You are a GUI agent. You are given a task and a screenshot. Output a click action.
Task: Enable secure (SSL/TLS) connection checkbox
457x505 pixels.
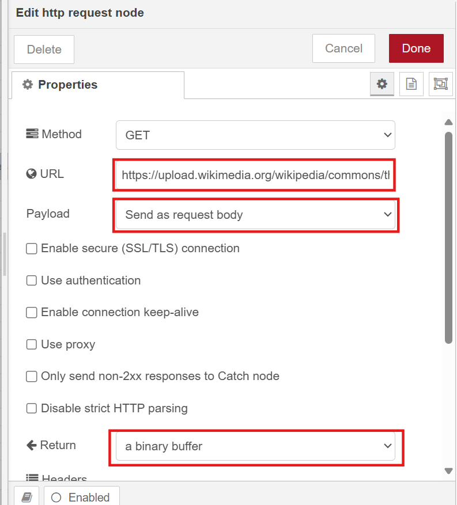click(x=32, y=249)
